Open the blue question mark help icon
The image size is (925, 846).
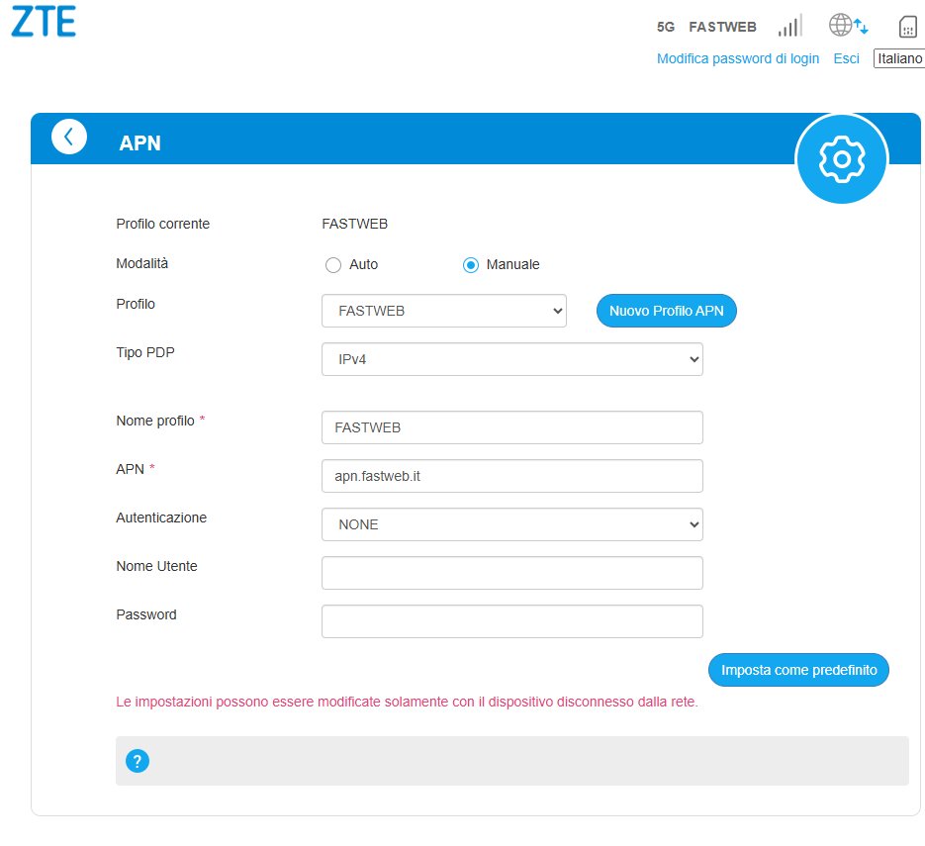137,761
